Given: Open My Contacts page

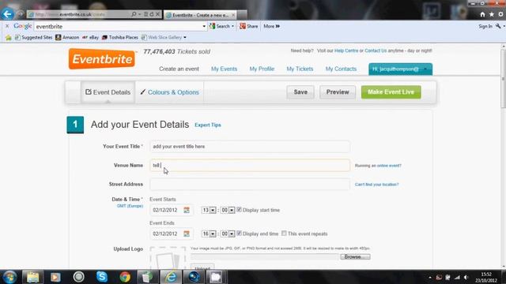Looking at the screenshot, I should (x=341, y=69).
